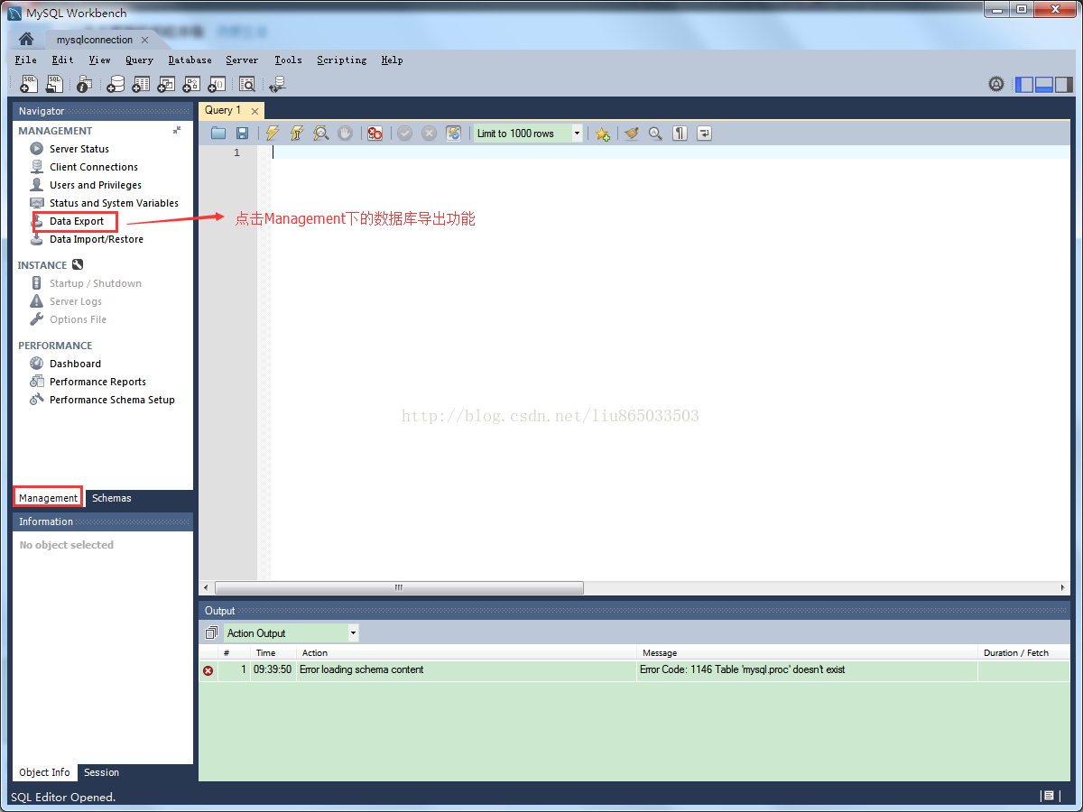Run EXPLAIN on the statement icon
This screenshot has height=812, width=1083.
[320, 134]
